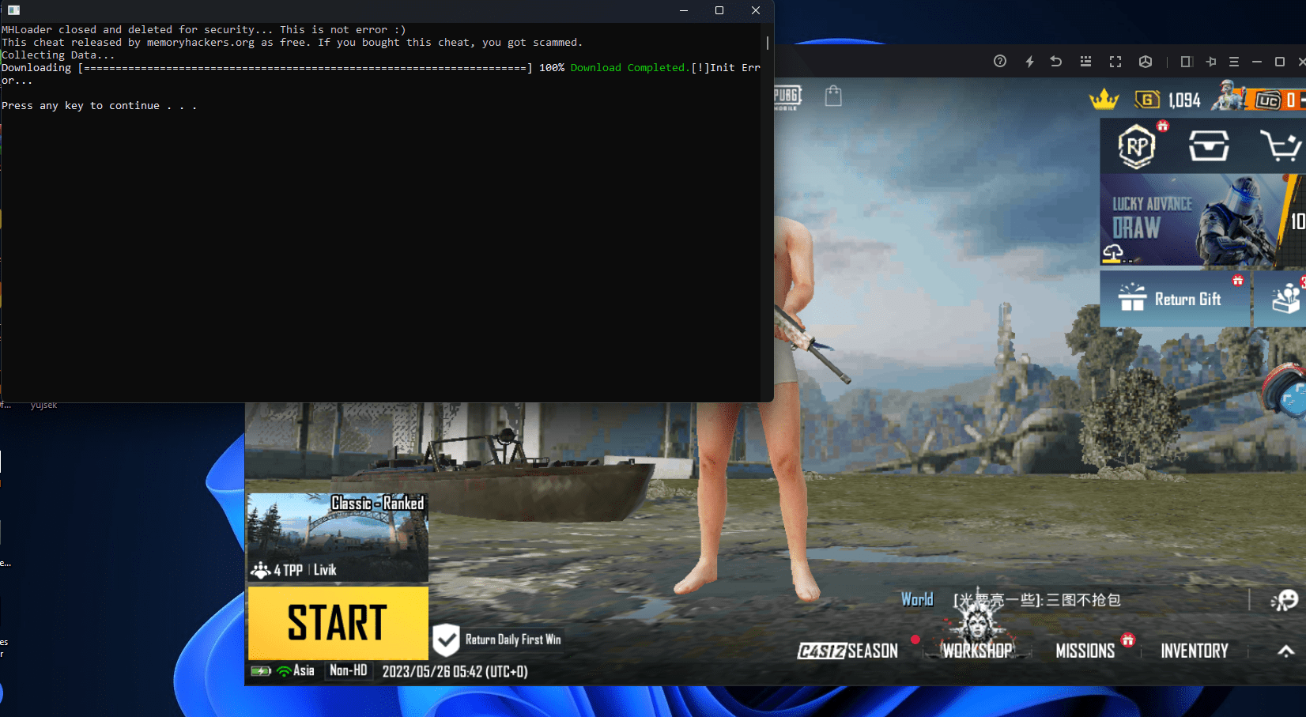Open the emulator help question-mark icon

(1000, 62)
